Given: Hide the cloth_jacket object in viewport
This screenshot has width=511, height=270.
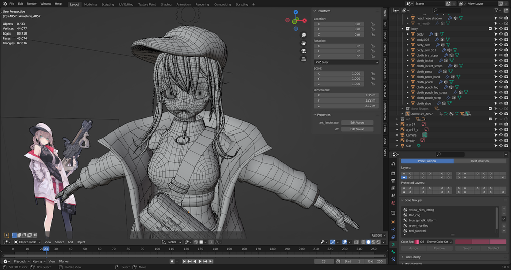Looking at the screenshot, I should coord(500,61).
